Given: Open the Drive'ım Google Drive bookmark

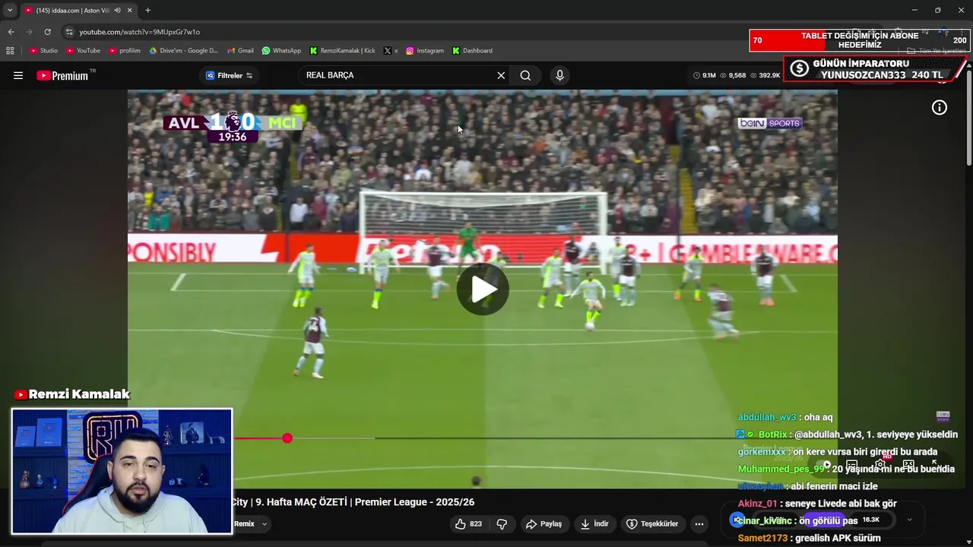Looking at the screenshot, I should pyautogui.click(x=183, y=51).
